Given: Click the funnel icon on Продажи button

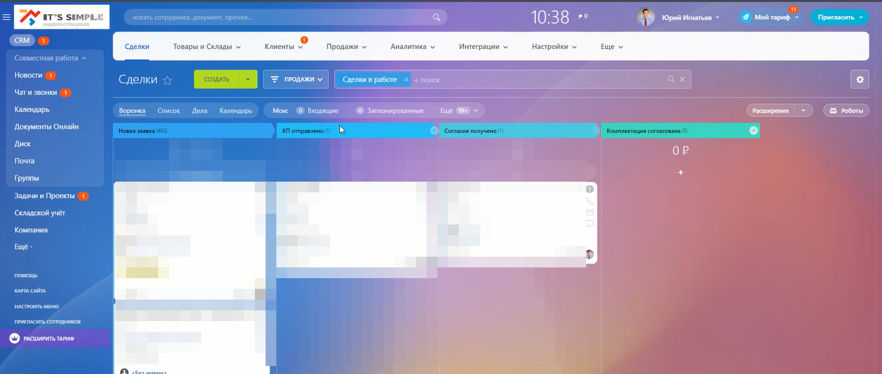Looking at the screenshot, I should pyautogui.click(x=275, y=79).
